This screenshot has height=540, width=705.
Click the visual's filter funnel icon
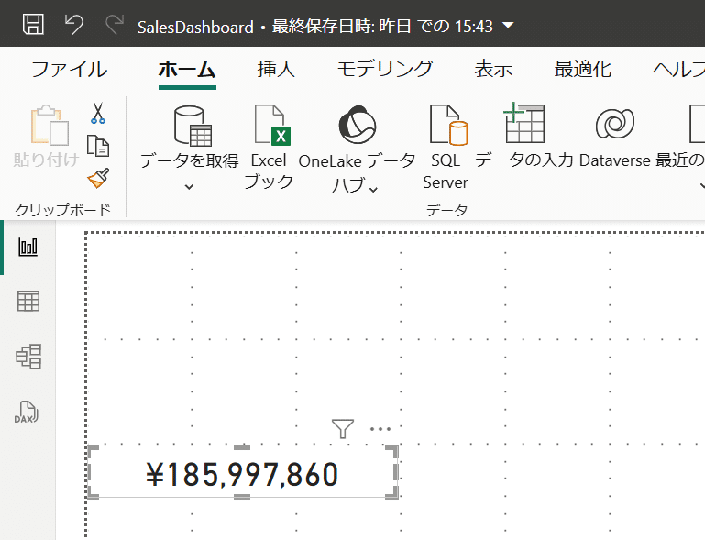point(343,428)
